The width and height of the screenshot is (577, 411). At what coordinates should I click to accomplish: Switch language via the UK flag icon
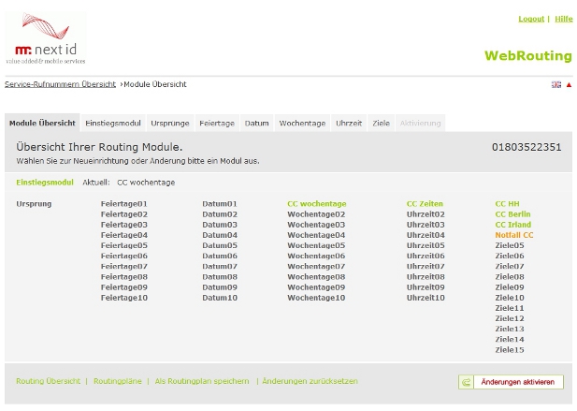[x=555, y=84]
